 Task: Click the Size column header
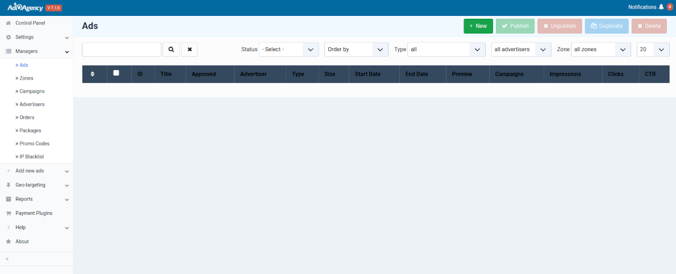point(330,74)
